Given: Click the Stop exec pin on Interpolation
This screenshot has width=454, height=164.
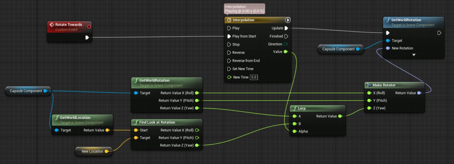Looking at the screenshot, I should click(229, 45).
